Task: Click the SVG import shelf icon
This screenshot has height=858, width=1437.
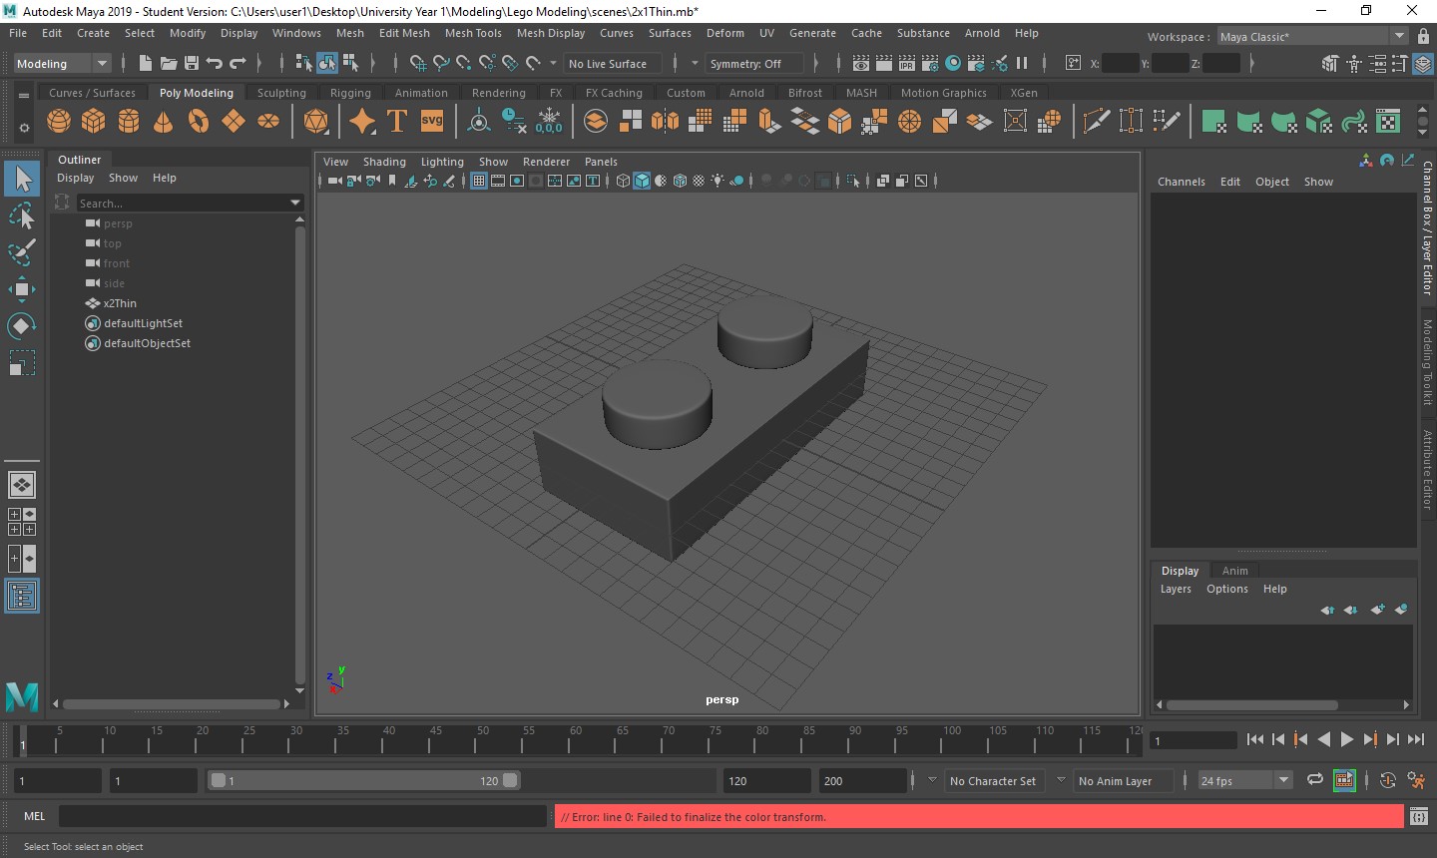Action: pyautogui.click(x=432, y=122)
